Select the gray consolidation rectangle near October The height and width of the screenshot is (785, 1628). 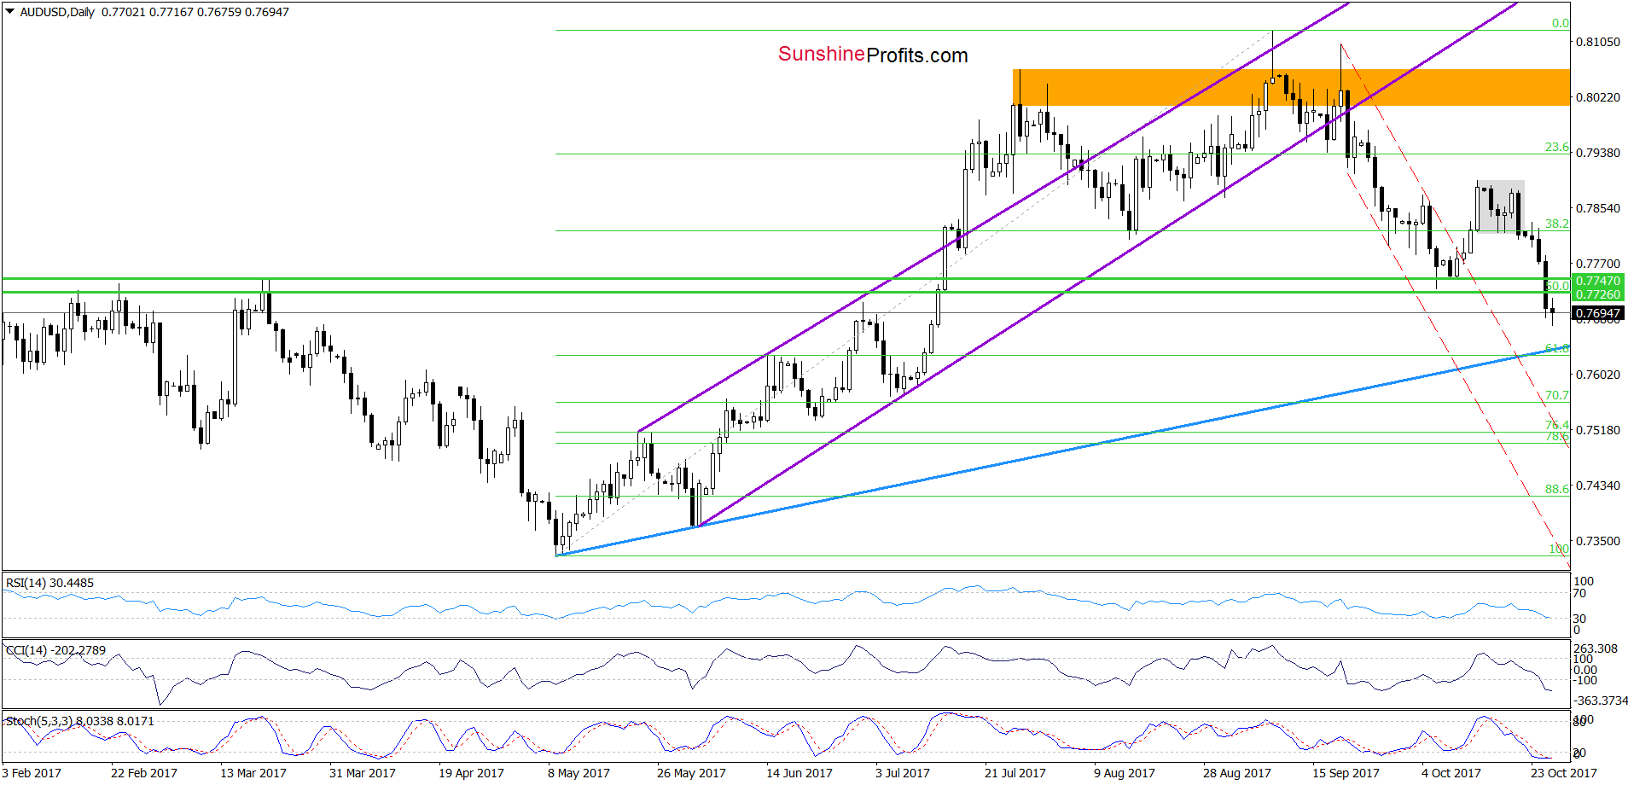(1500, 206)
